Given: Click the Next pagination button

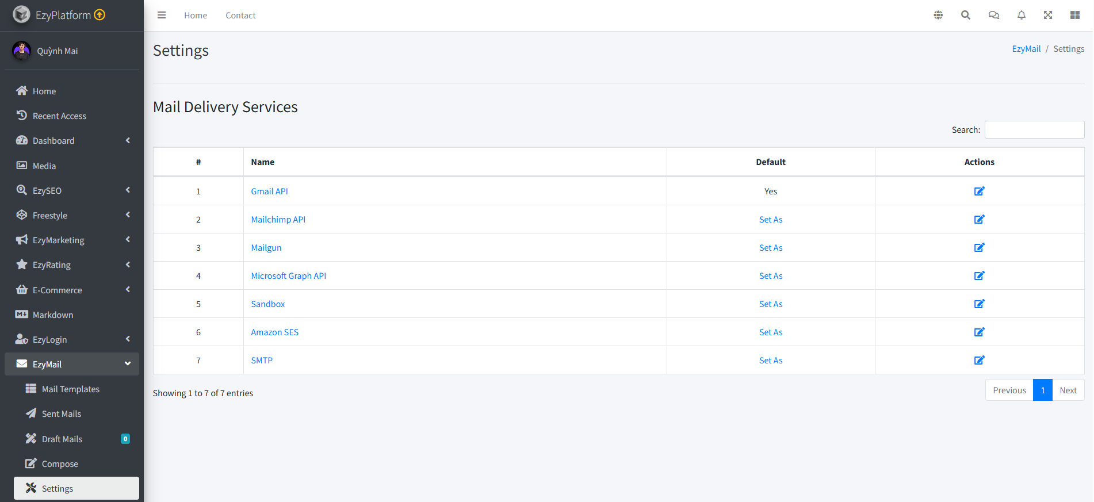Looking at the screenshot, I should click(x=1068, y=390).
